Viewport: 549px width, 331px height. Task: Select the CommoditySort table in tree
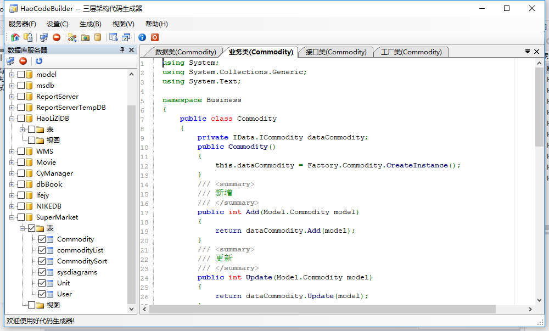(82, 261)
